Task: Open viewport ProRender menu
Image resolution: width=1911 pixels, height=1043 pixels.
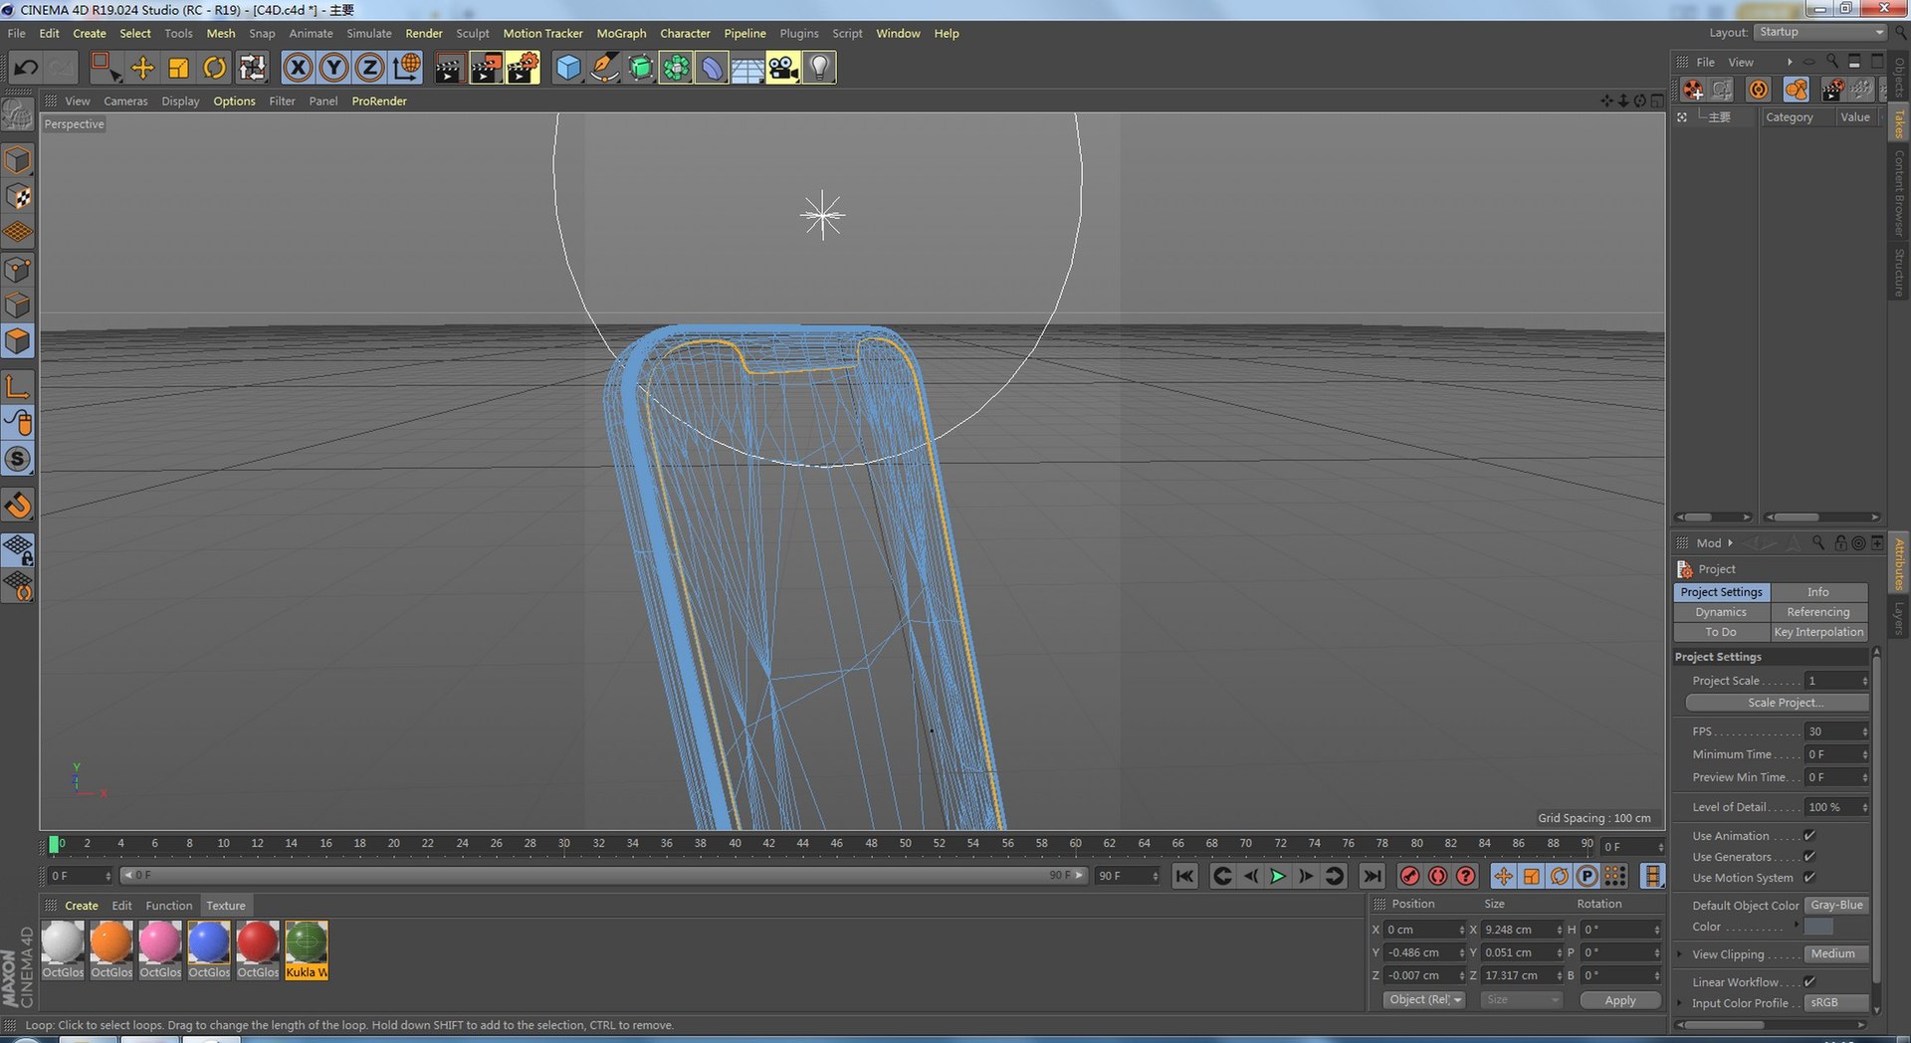Action: pyautogui.click(x=379, y=101)
